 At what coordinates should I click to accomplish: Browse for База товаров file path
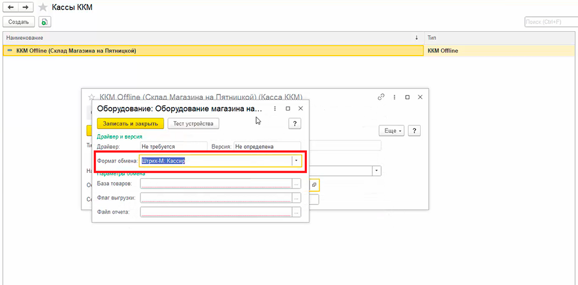[297, 183]
